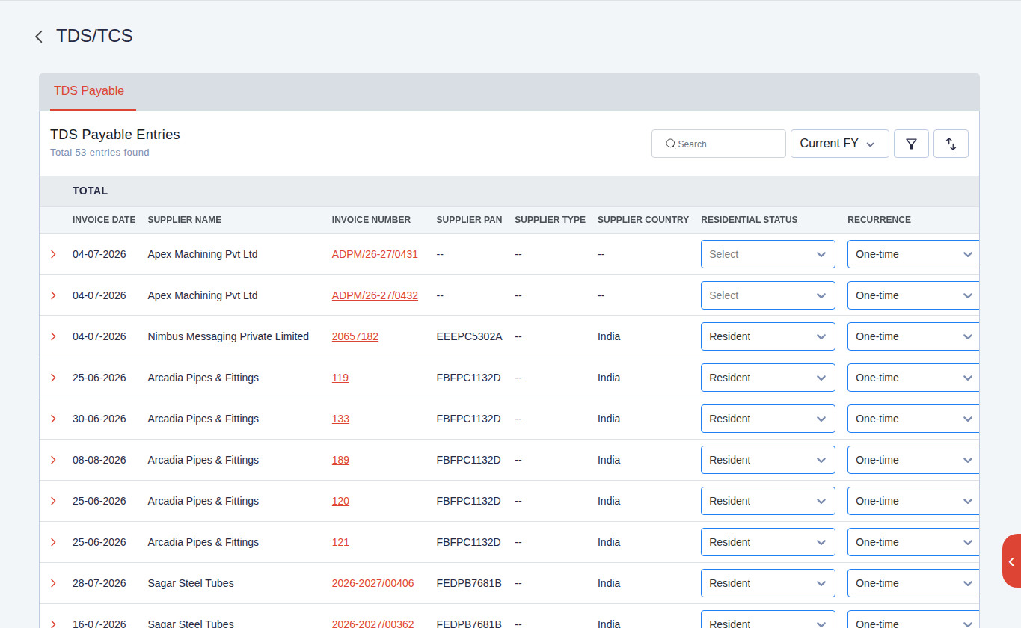1021x628 pixels.
Task: Open the sort arrows icon
Action: click(951, 144)
